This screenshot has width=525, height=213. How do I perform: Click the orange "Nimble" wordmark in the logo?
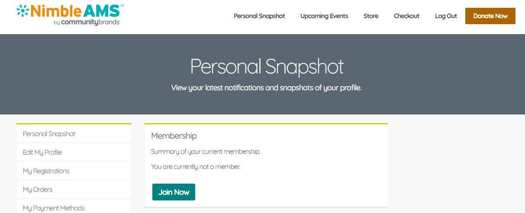click(x=55, y=11)
